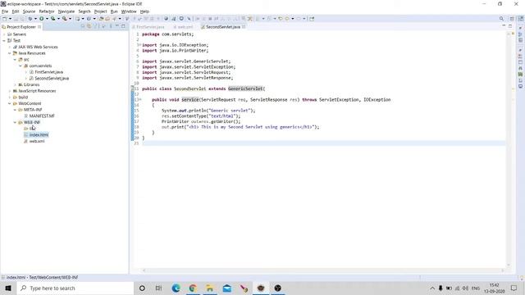Expand the Servers tree node
The height and width of the screenshot is (295, 525).
click(4, 34)
